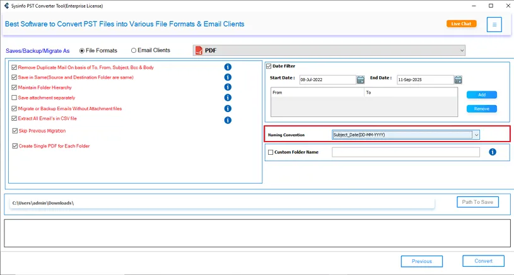Click the Add date range button
514x275 pixels.
[x=481, y=95]
